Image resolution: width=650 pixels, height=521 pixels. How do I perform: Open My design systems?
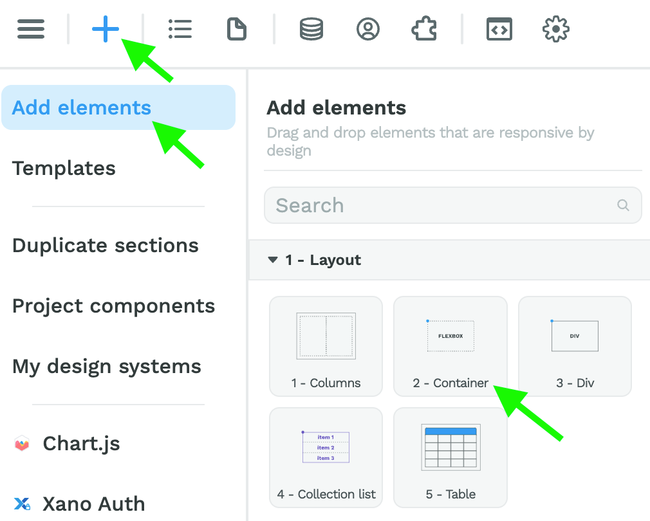[107, 367]
